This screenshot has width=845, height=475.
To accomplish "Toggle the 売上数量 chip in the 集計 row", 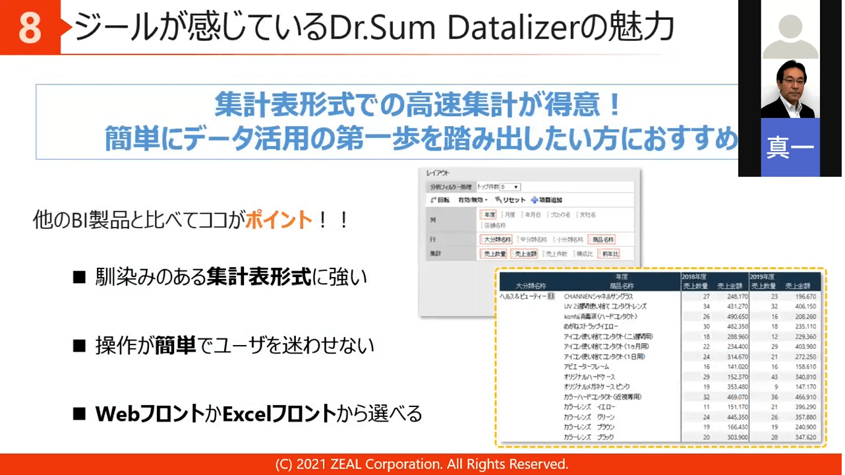I will pyautogui.click(x=494, y=253).
